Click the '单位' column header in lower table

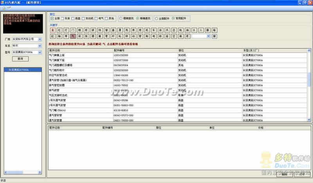pos(212,128)
